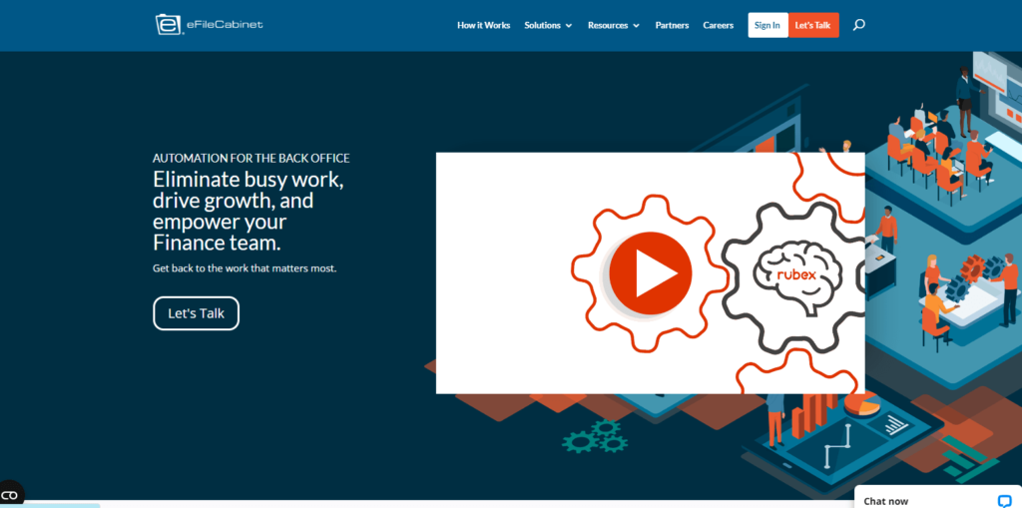1022x508 pixels.
Task: Open the How it Works page
Action: point(484,25)
